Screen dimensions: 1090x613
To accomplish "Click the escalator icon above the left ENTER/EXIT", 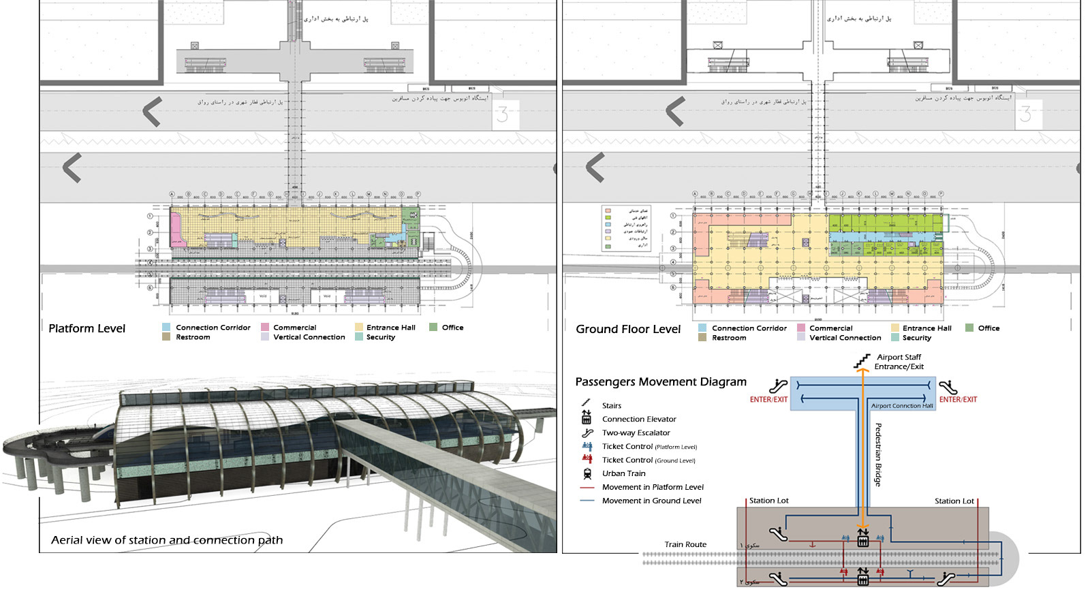I will pyautogui.click(x=778, y=387).
